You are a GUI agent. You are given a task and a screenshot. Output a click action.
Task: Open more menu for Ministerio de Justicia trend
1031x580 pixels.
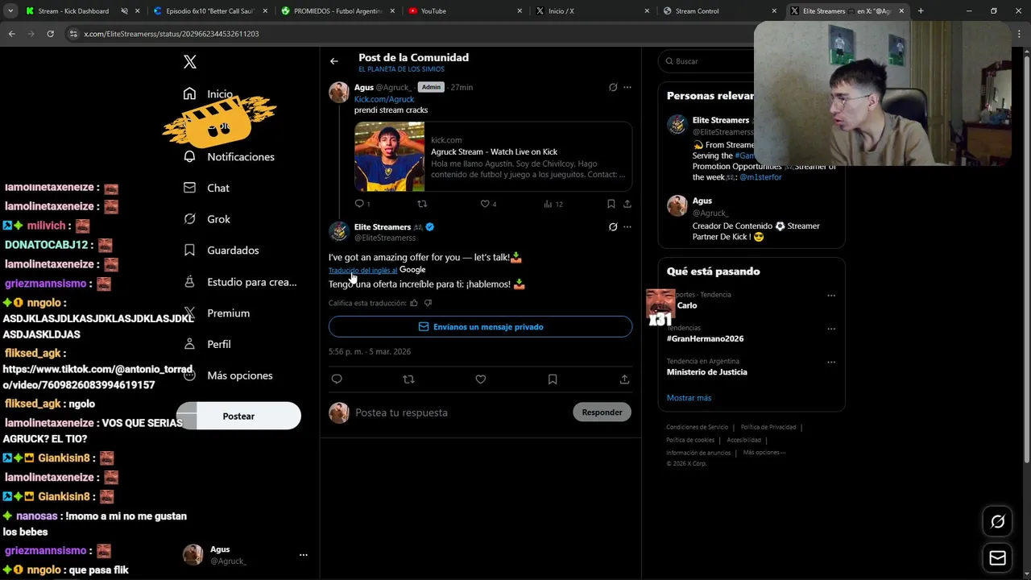831,362
